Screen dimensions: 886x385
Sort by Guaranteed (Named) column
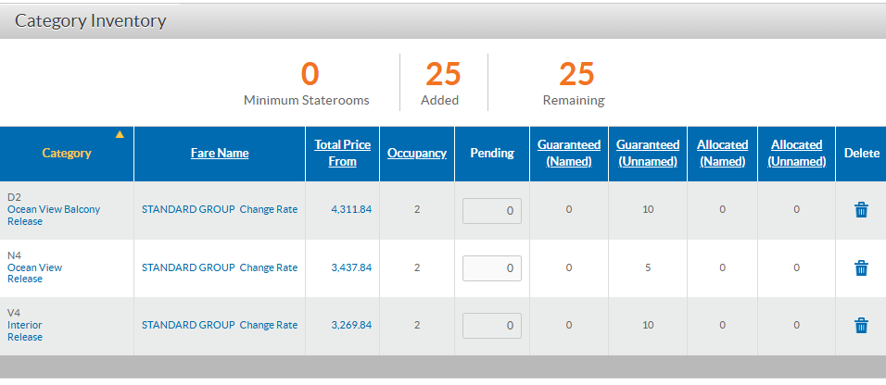pos(569,154)
